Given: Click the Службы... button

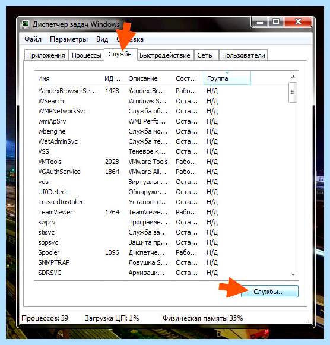Looking at the screenshot, I should (x=270, y=292).
